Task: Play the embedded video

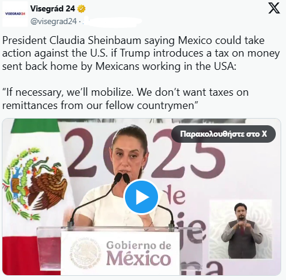Action: [x=141, y=197]
